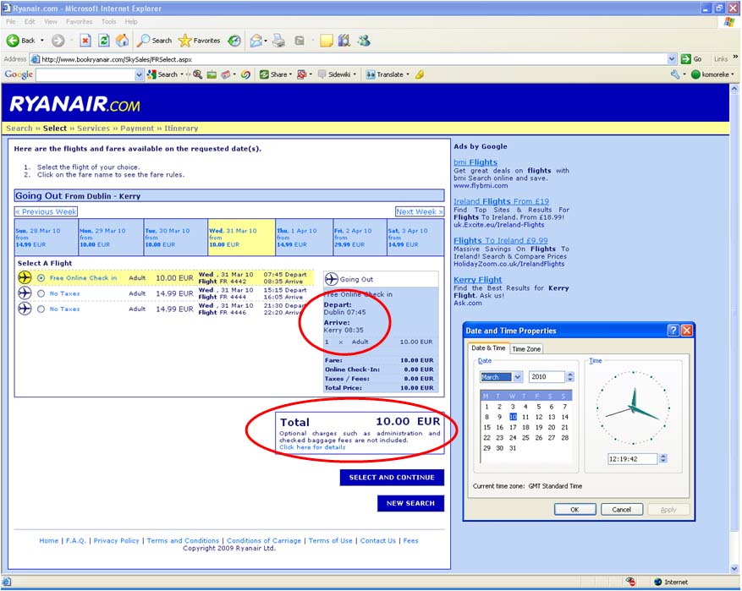
Task: Switch to the Date & Time tab
Action: pos(489,348)
